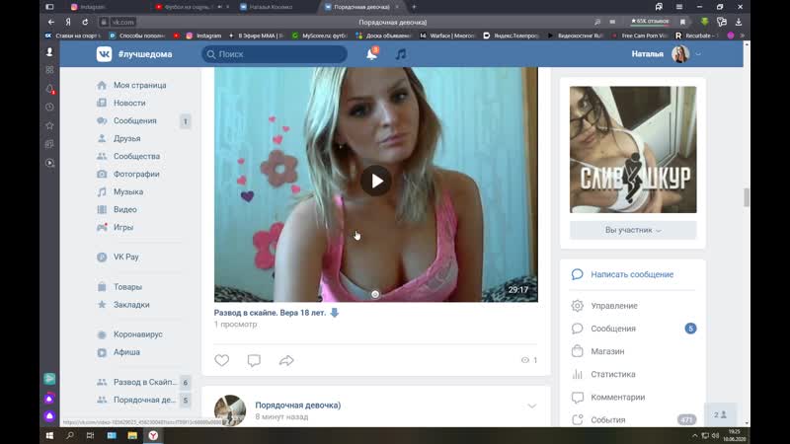The width and height of the screenshot is (790, 444).
Task: Share the post using arrow icon
Action: [x=286, y=360]
